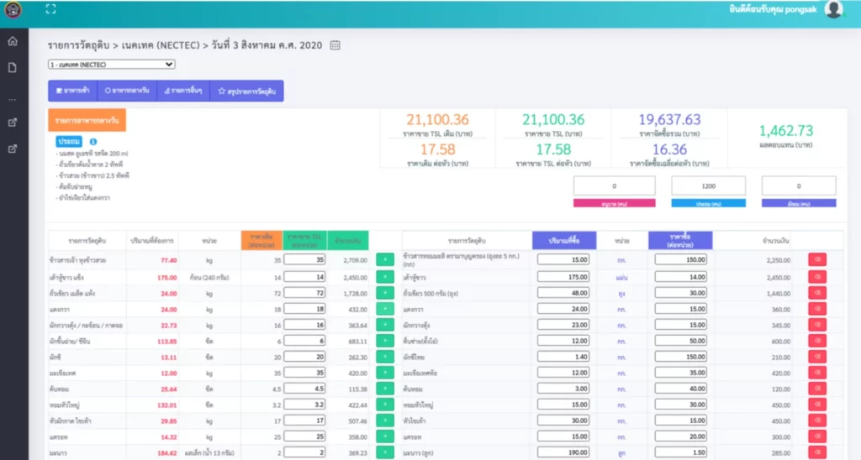Edit the TSL price field showing 4.5
Viewport: 861px width, 460px height.
pyautogui.click(x=304, y=388)
